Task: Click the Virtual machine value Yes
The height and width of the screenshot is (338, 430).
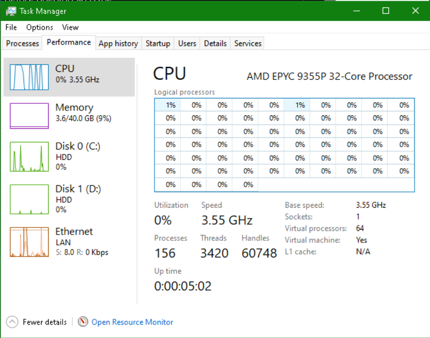Action: coord(362,240)
